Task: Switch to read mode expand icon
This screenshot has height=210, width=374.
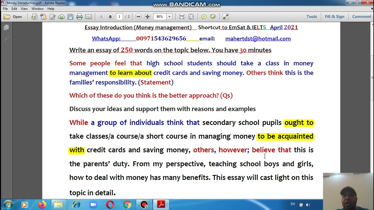Action: tap(226, 17)
